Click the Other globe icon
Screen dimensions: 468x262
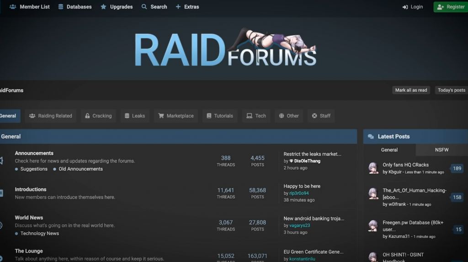point(282,115)
